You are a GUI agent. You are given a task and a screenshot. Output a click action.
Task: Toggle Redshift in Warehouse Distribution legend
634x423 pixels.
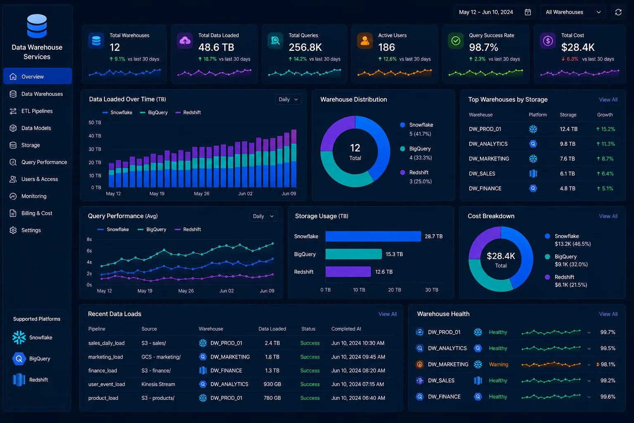(x=414, y=172)
